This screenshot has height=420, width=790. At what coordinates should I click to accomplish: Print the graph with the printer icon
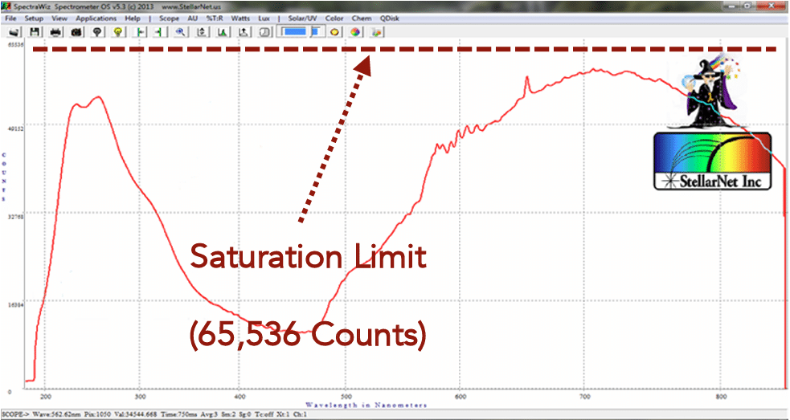coord(56,32)
